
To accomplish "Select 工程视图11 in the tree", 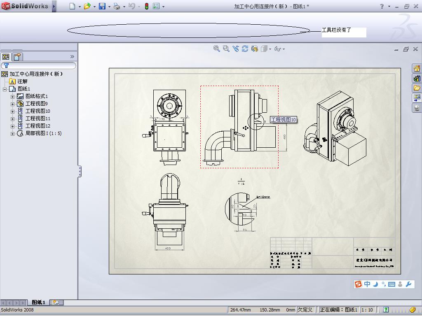I will tap(38, 118).
